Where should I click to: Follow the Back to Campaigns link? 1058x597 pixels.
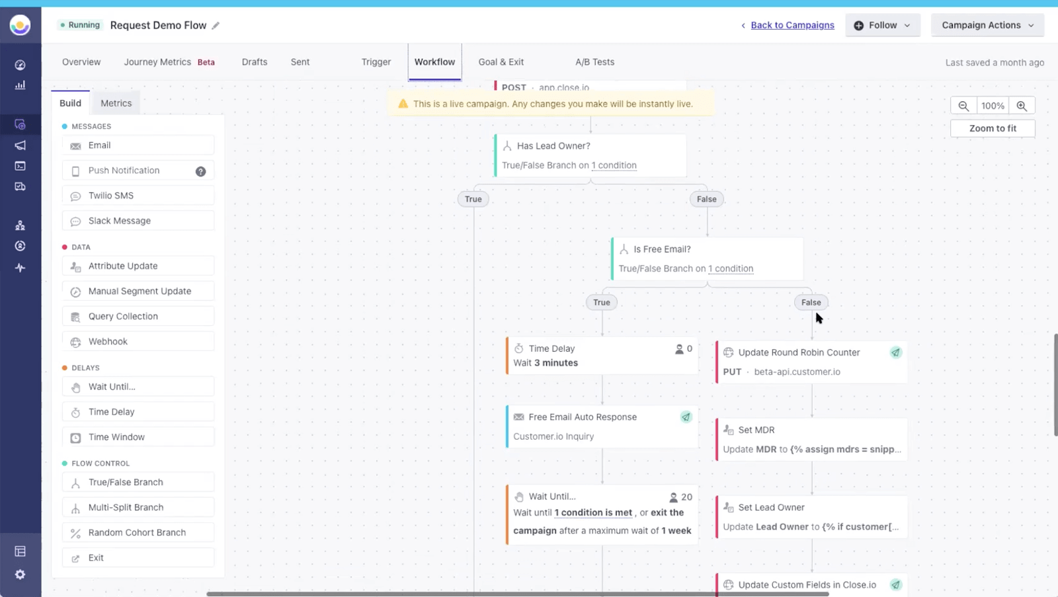[792, 25]
